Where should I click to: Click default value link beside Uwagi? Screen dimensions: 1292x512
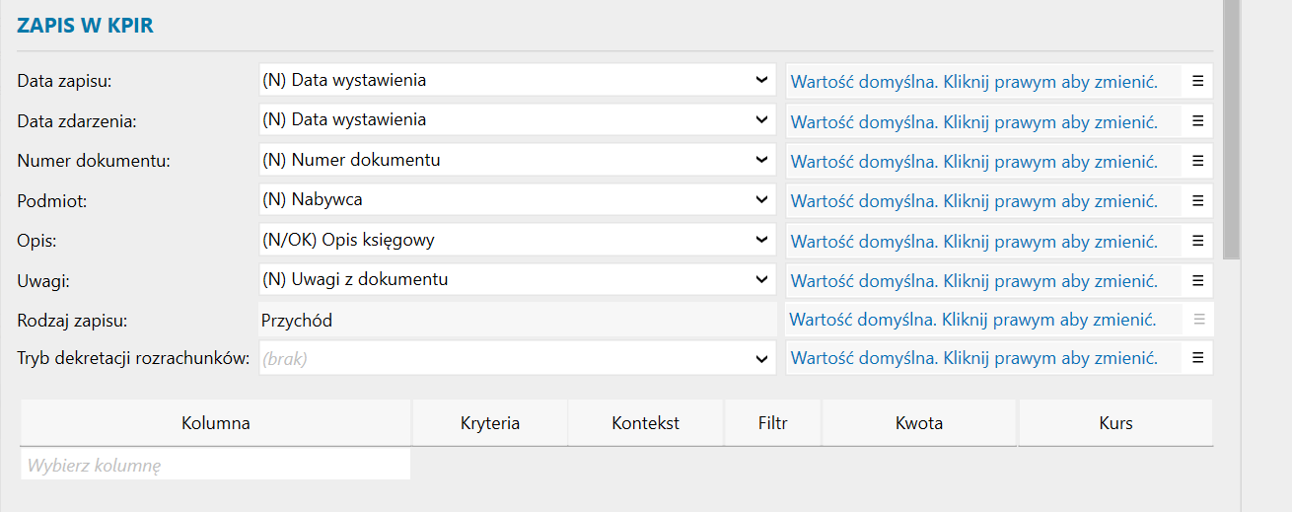[x=973, y=281]
